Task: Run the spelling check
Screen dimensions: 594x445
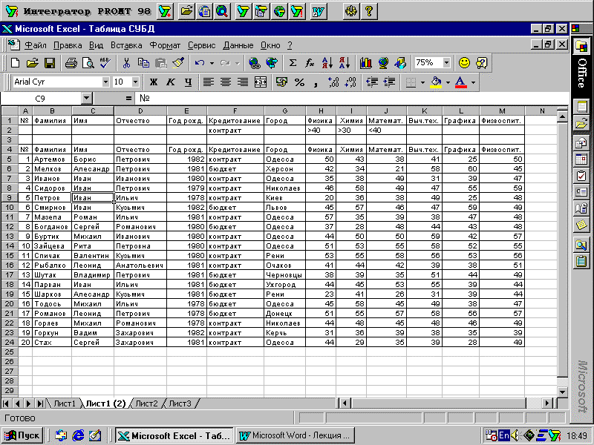Action: [x=105, y=63]
